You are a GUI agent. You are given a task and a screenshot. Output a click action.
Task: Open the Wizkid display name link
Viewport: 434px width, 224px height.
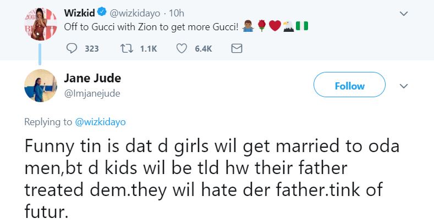point(78,12)
